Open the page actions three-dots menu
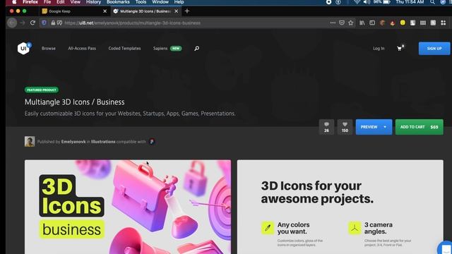This screenshot has width=452, height=254. (x=333, y=23)
